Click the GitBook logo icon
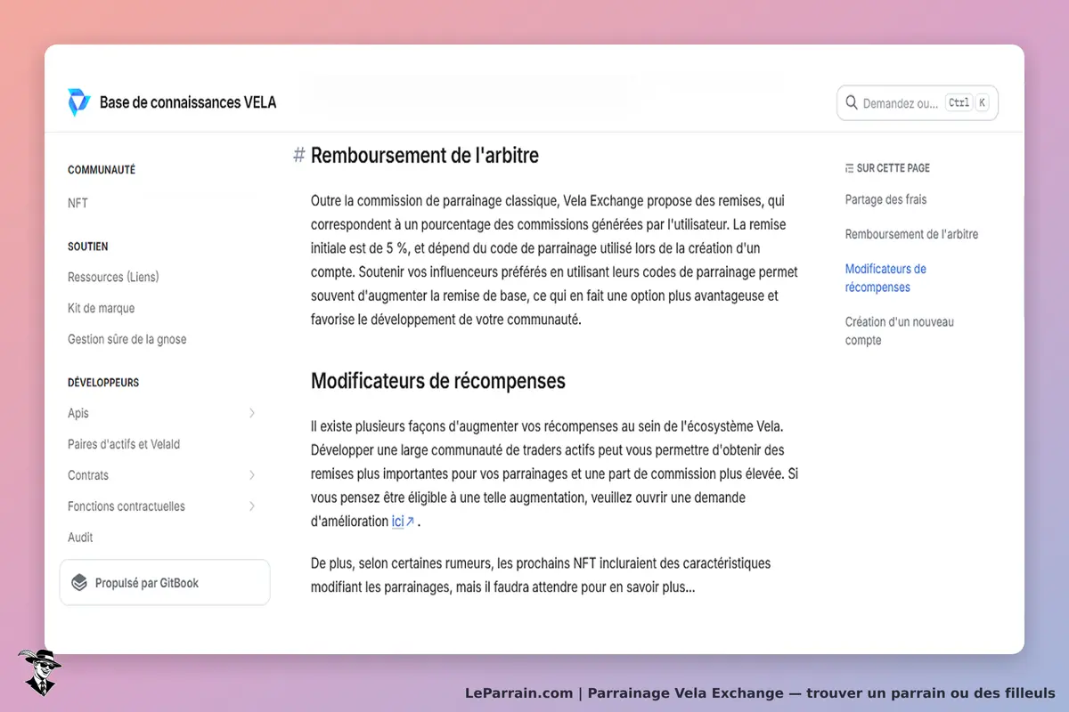The height and width of the screenshot is (712, 1069). click(79, 583)
